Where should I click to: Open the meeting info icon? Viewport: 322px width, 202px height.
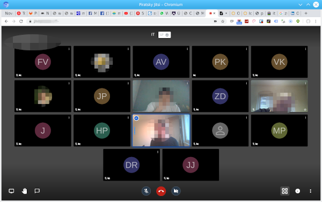[x=297, y=191]
